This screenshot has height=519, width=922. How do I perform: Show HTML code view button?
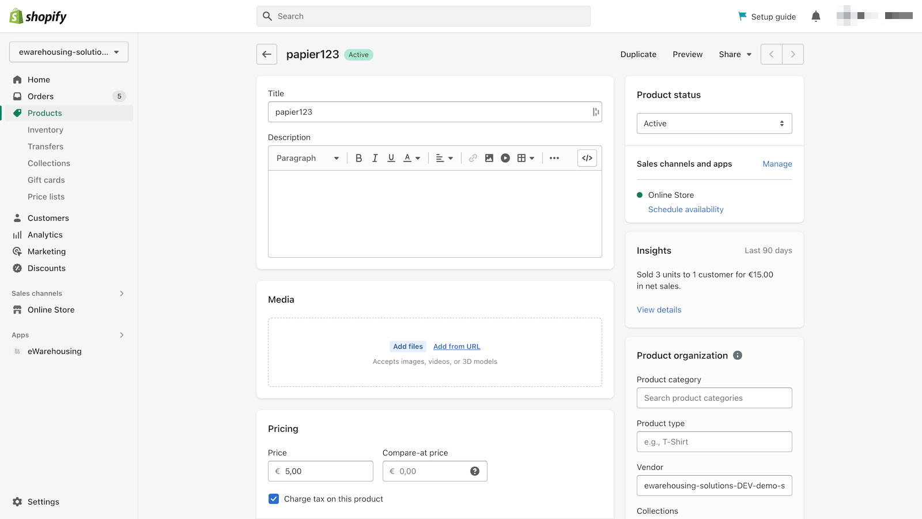pos(587,158)
